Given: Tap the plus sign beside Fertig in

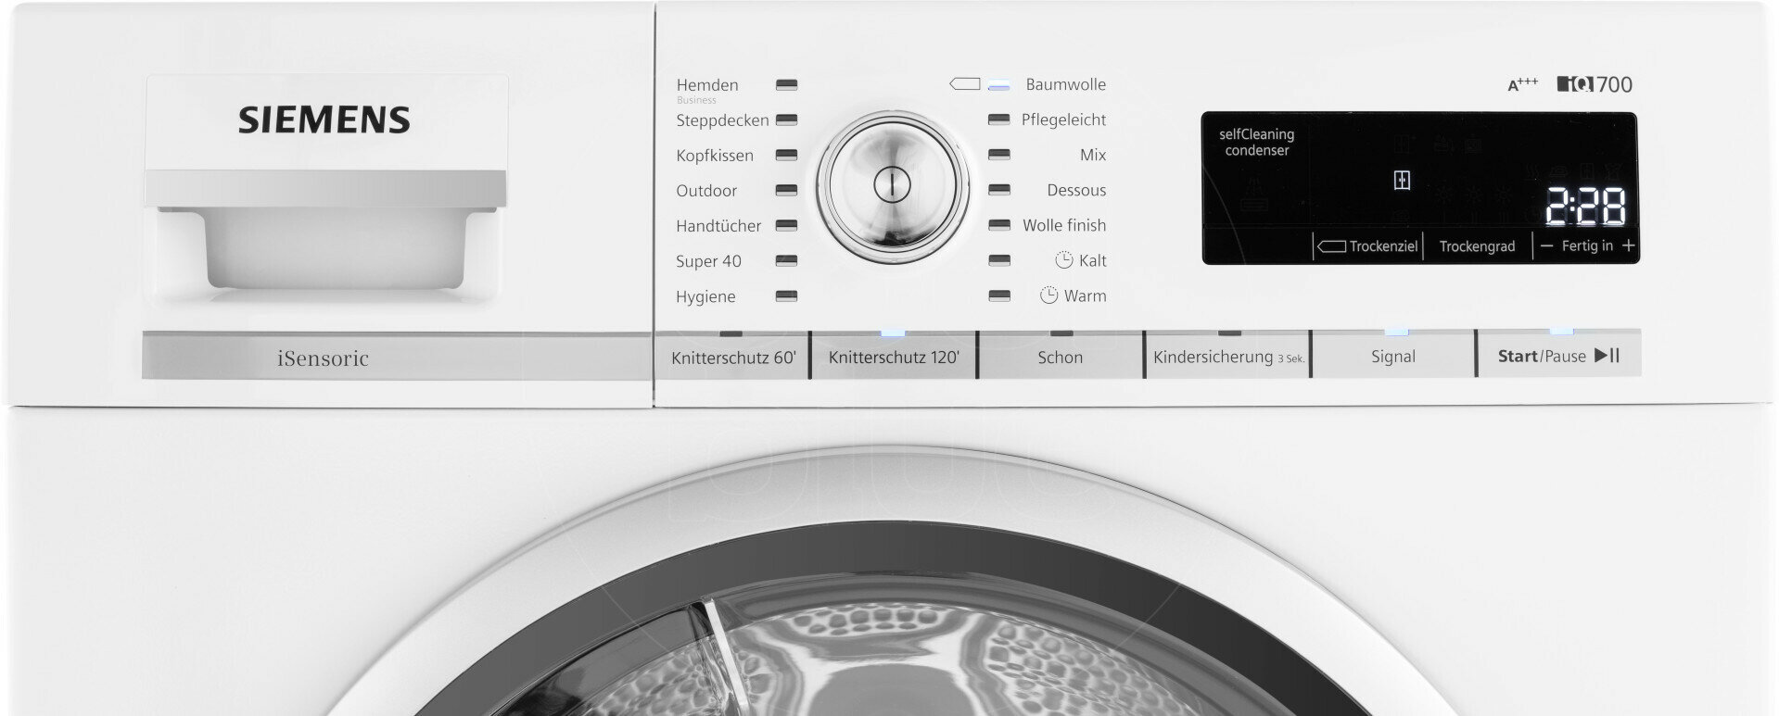Looking at the screenshot, I should pyautogui.click(x=1629, y=246).
